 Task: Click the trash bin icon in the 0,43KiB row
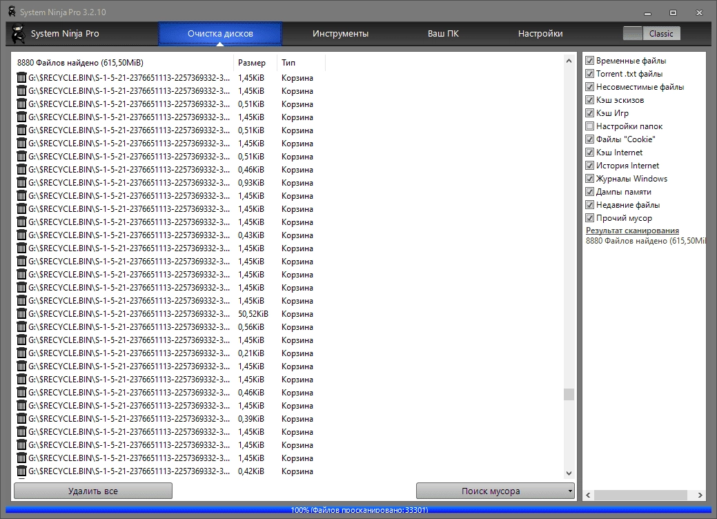pos(21,235)
